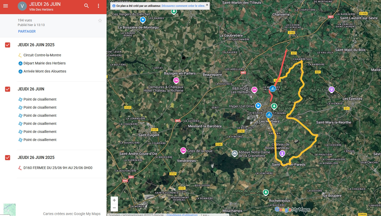This screenshot has width=381, height=216.
Task: Uncheck the JEUDI 26 JUIN 2025 first layer
Action: (8, 45)
